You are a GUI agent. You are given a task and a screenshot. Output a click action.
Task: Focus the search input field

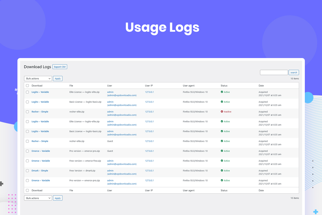pyautogui.click(x=274, y=73)
